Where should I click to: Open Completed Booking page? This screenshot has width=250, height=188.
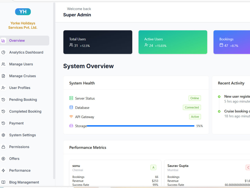pyautogui.click(x=24, y=112)
